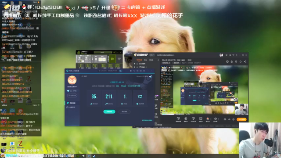Click the fox avatar in accelerator sidebar
281x158 pixels.
point(72,80)
